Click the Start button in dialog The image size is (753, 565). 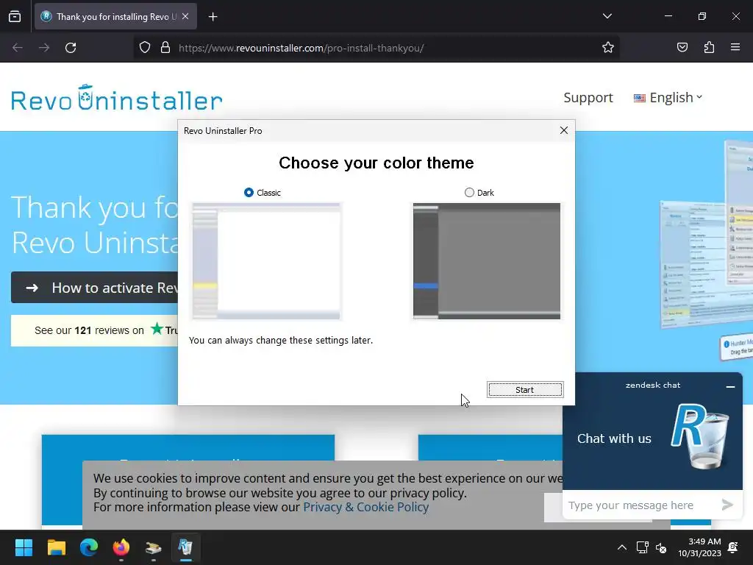[525, 390]
